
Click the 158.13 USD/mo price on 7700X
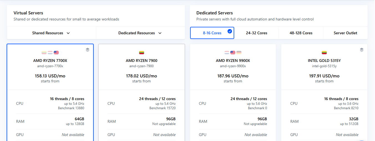point(50,76)
